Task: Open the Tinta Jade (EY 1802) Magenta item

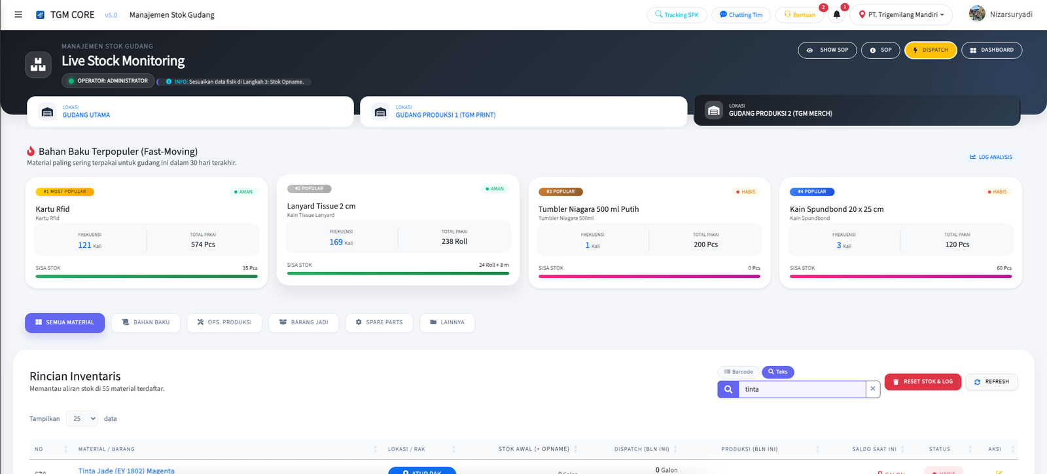Action: coord(126,470)
